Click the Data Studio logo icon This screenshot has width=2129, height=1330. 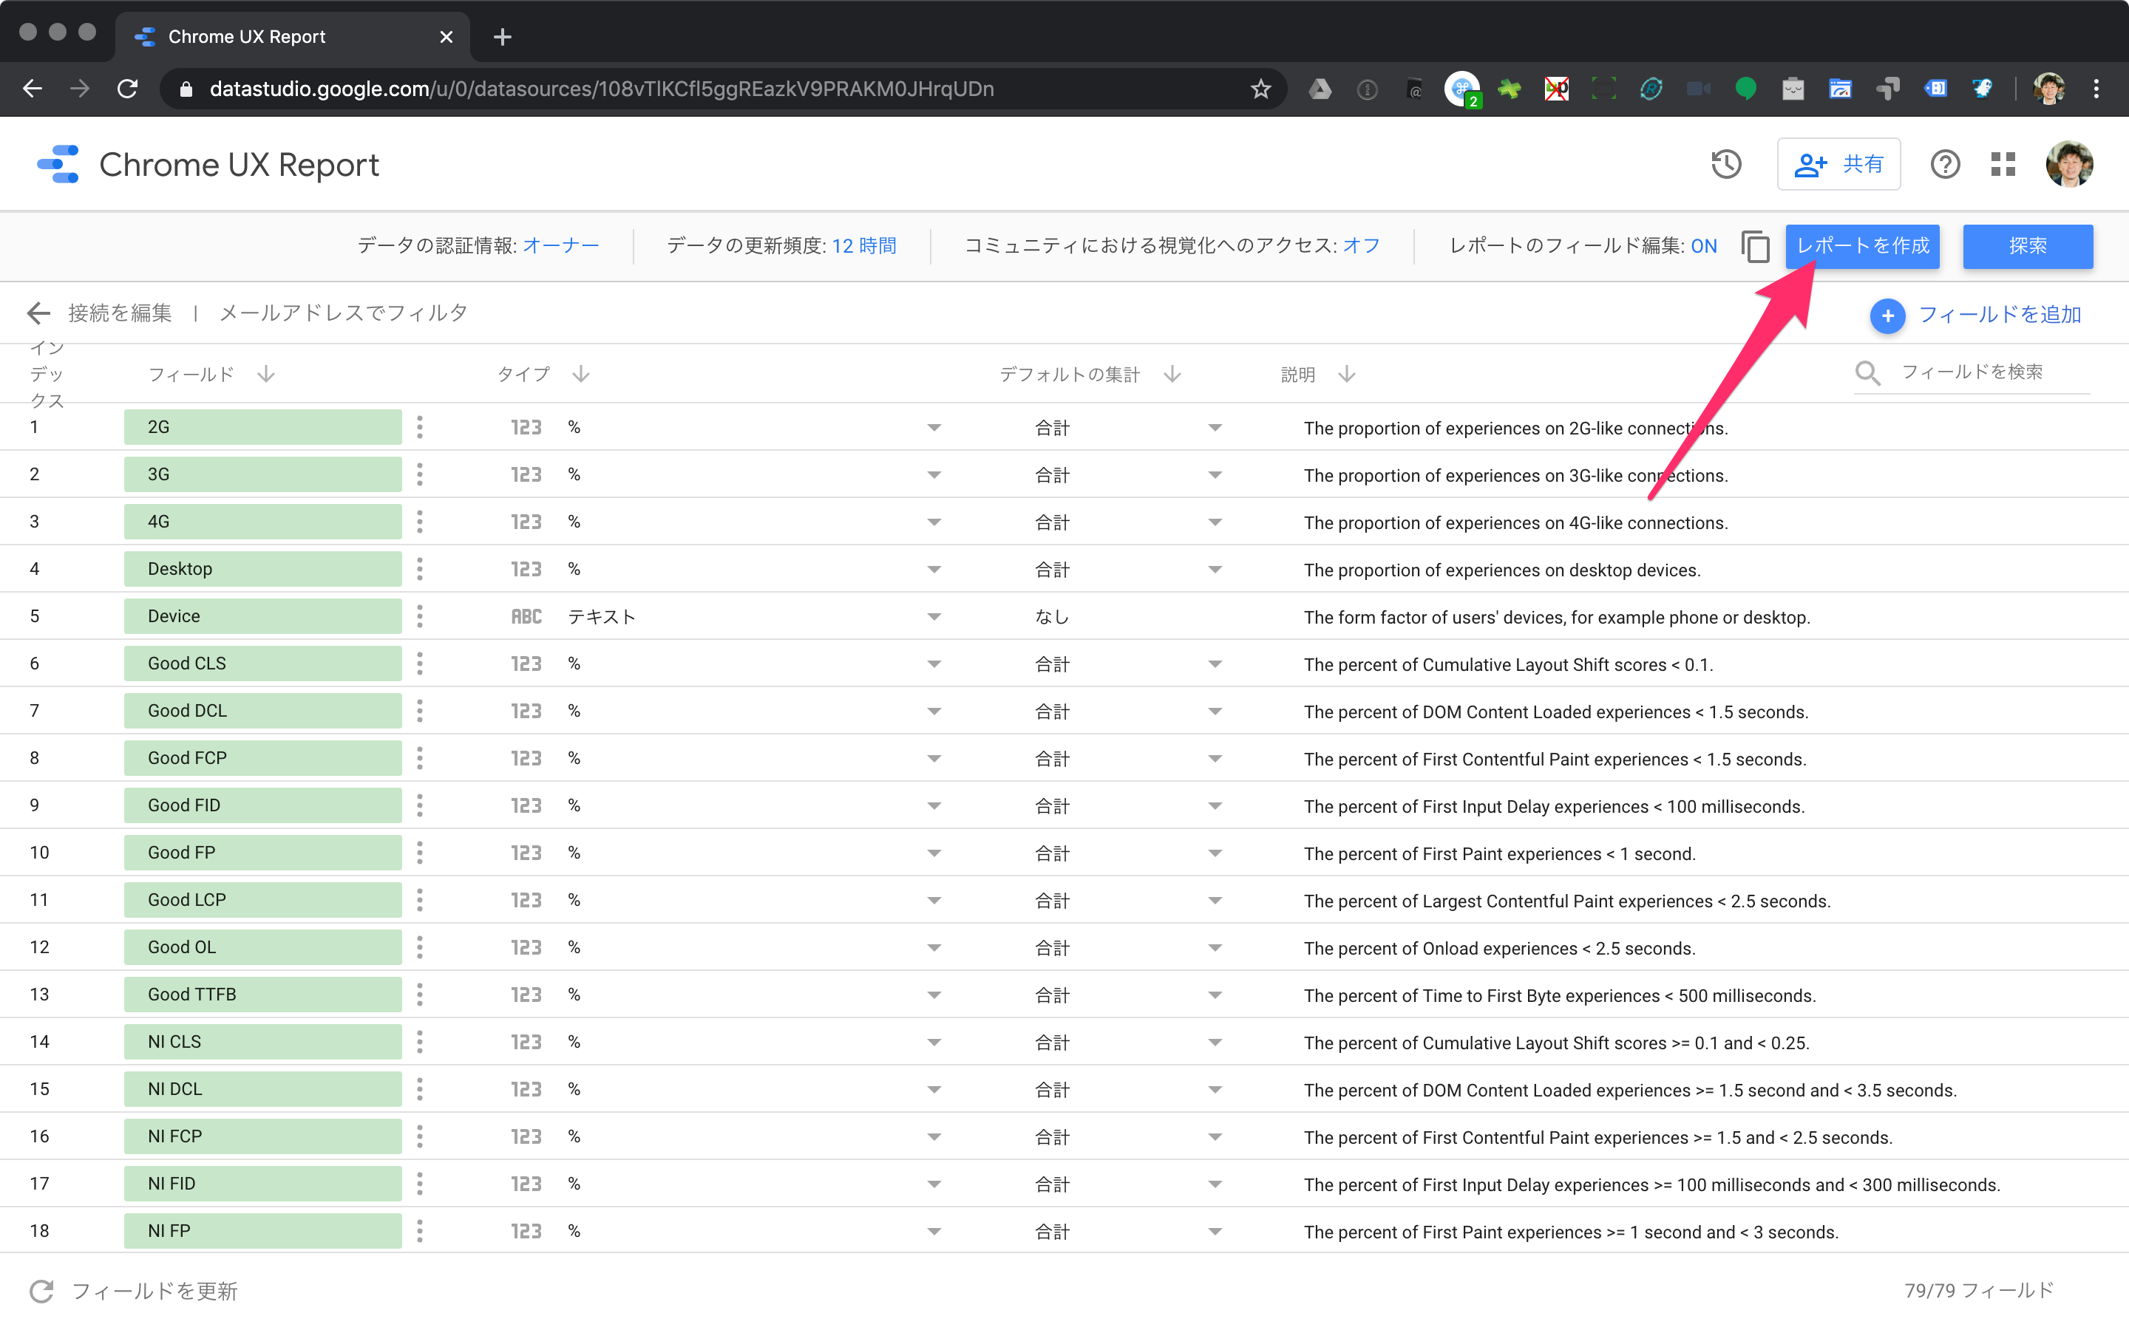pyautogui.click(x=58, y=165)
